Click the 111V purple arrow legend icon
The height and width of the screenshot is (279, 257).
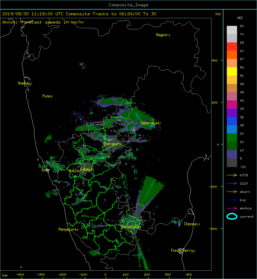pyautogui.click(x=232, y=184)
